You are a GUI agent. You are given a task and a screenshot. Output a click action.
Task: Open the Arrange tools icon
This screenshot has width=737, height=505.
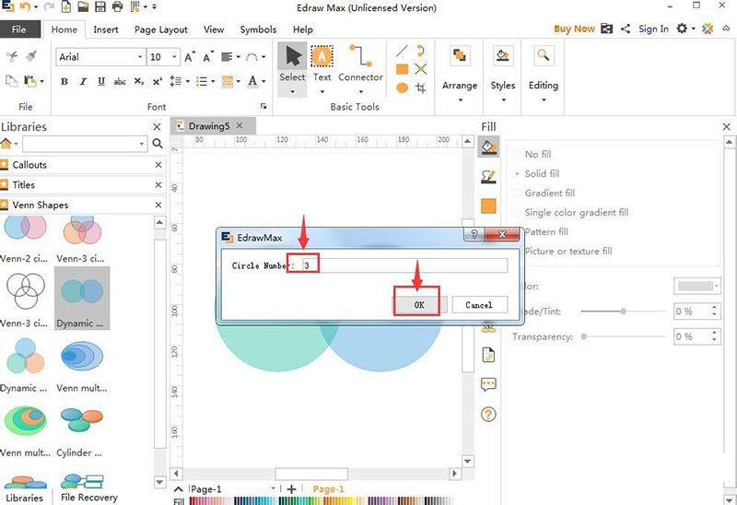tap(460, 58)
